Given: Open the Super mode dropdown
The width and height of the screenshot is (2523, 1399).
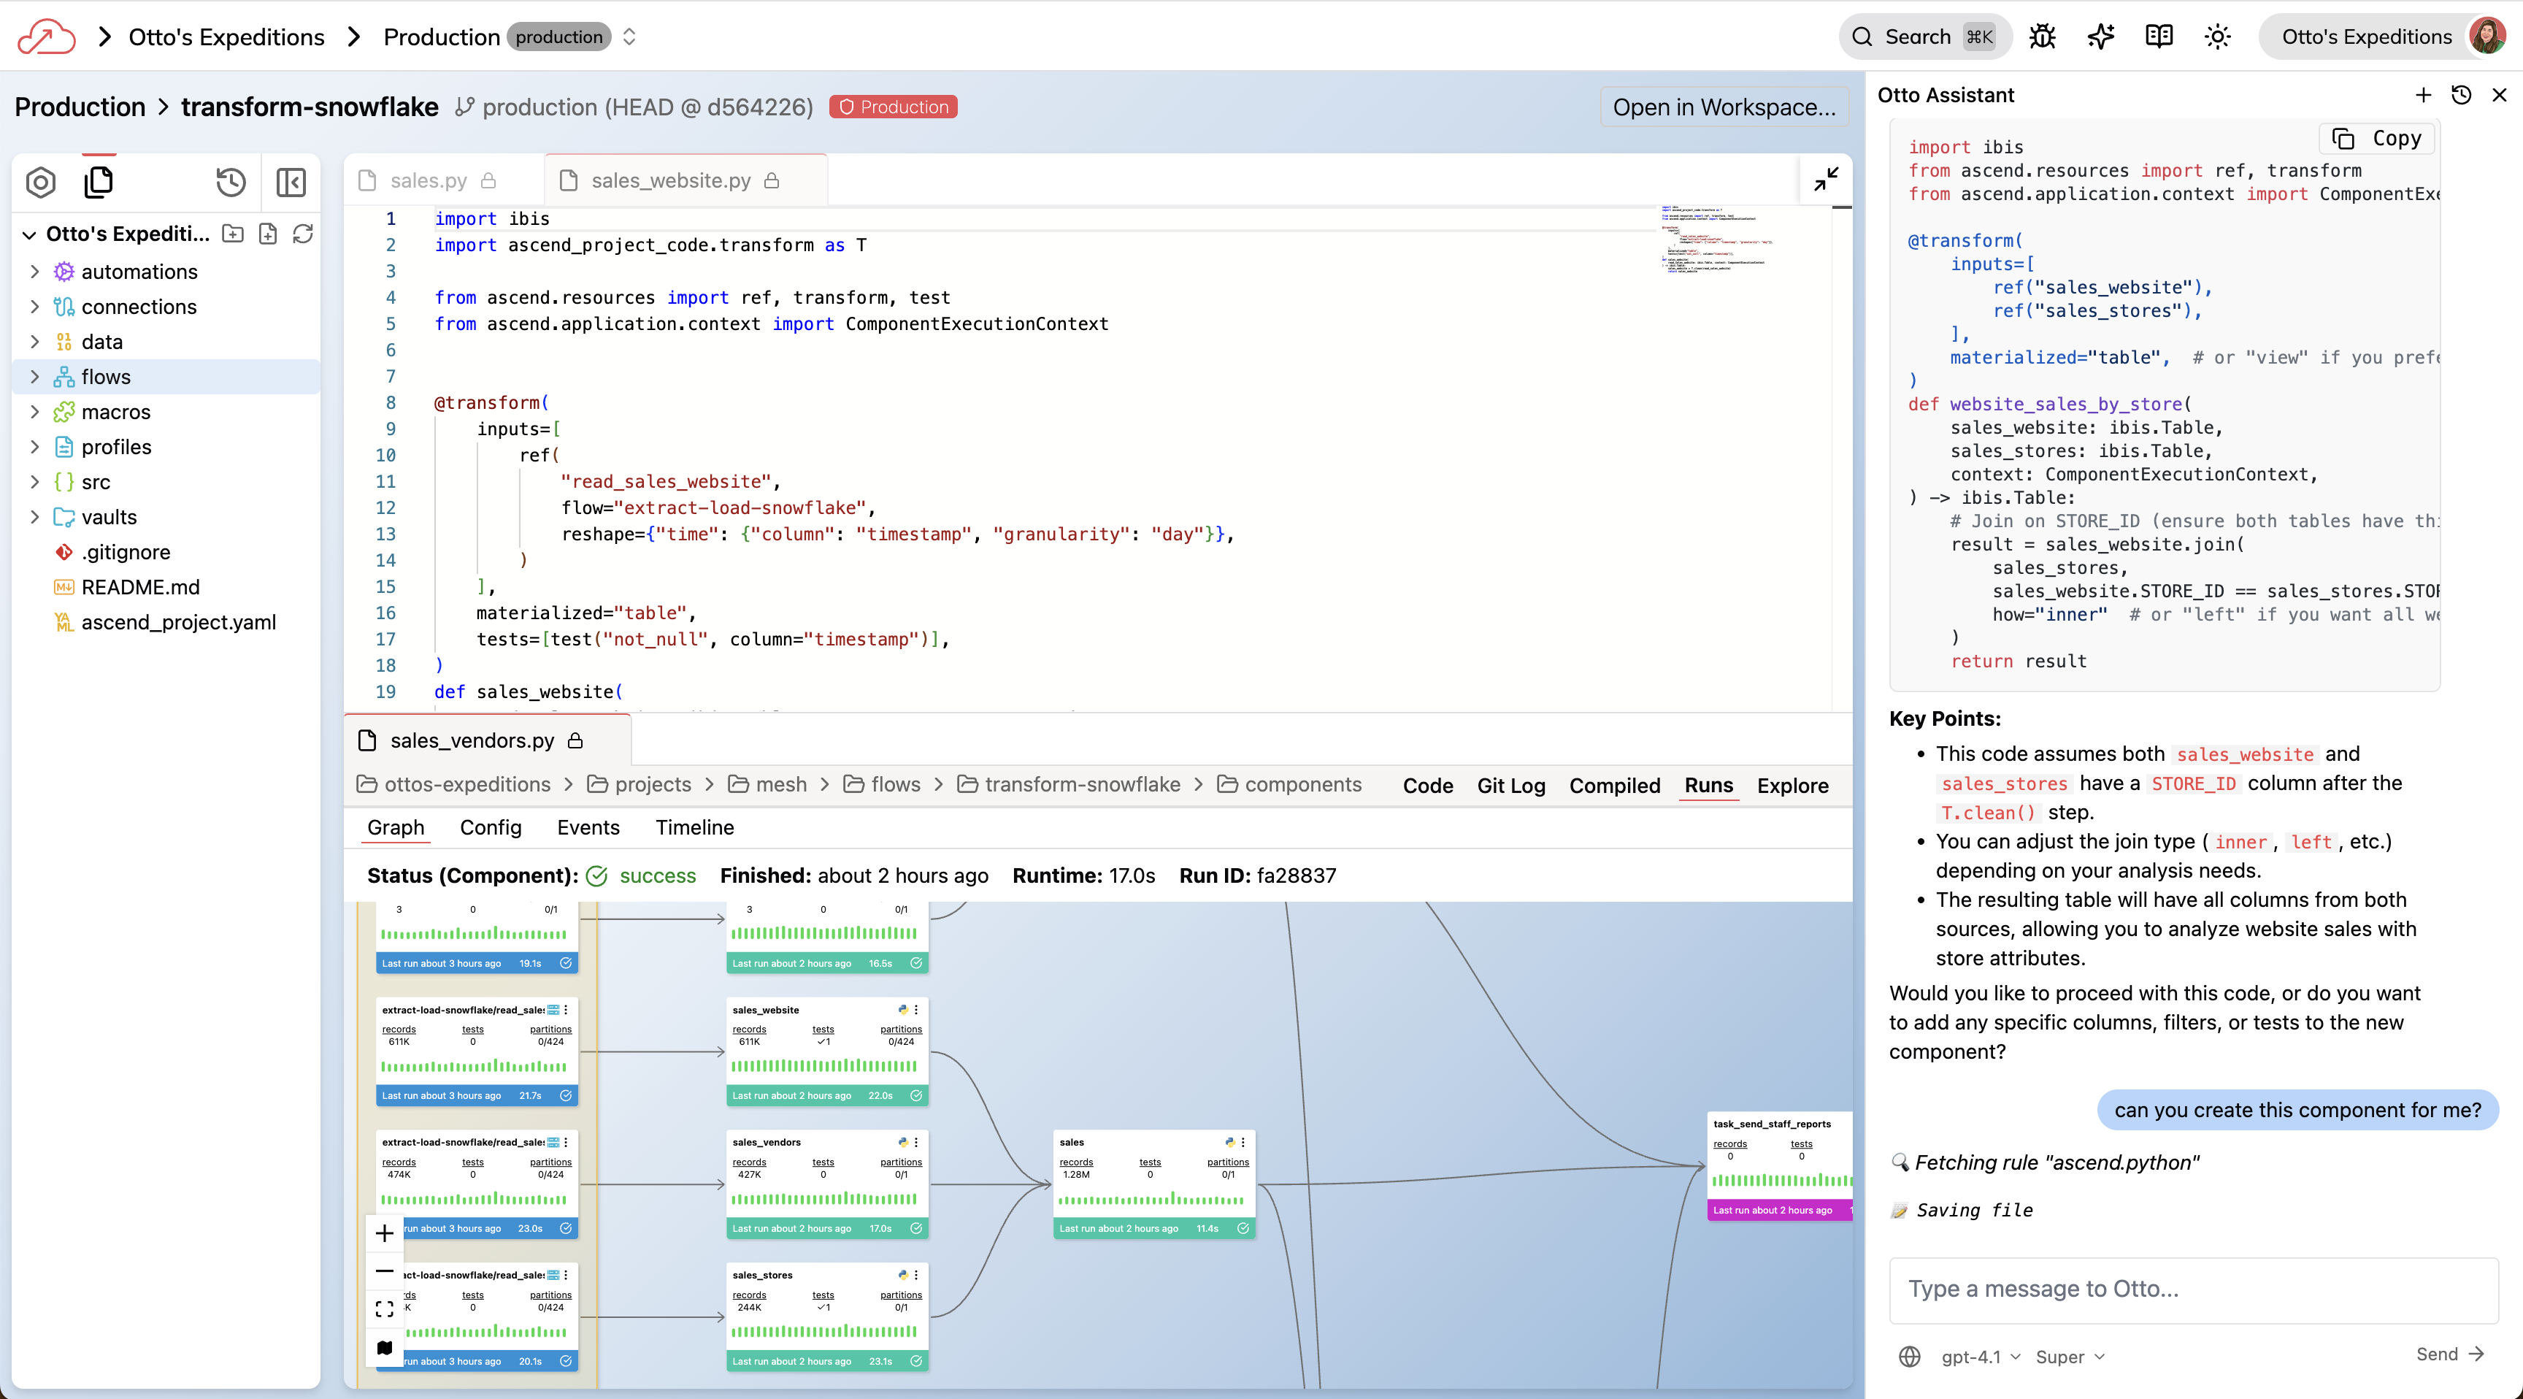Looking at the screenshot, I should tap(2070, 1357).
